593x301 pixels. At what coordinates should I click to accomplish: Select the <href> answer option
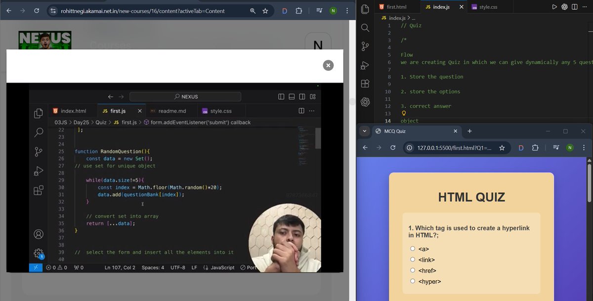(412, 270)
